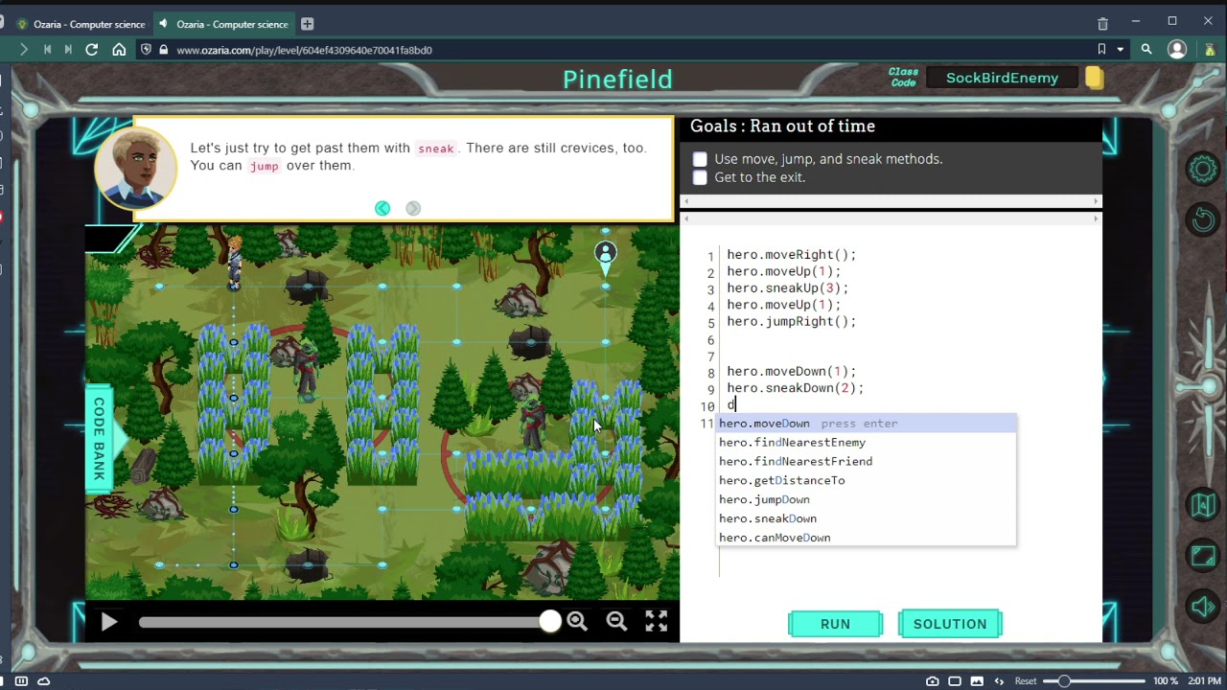Choose hero.findNearestEnemy from autocomplete
The image size is (1227, 690).
tap(867, 443)
